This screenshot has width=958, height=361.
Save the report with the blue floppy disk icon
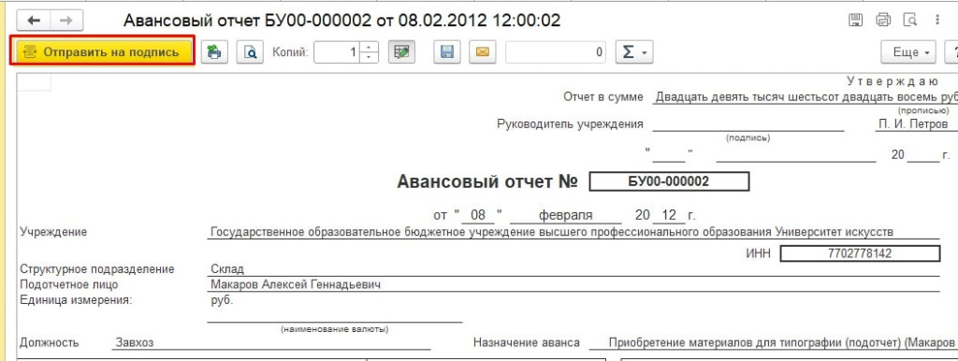point(447,52)
